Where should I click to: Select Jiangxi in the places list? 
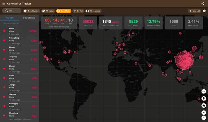19,88
